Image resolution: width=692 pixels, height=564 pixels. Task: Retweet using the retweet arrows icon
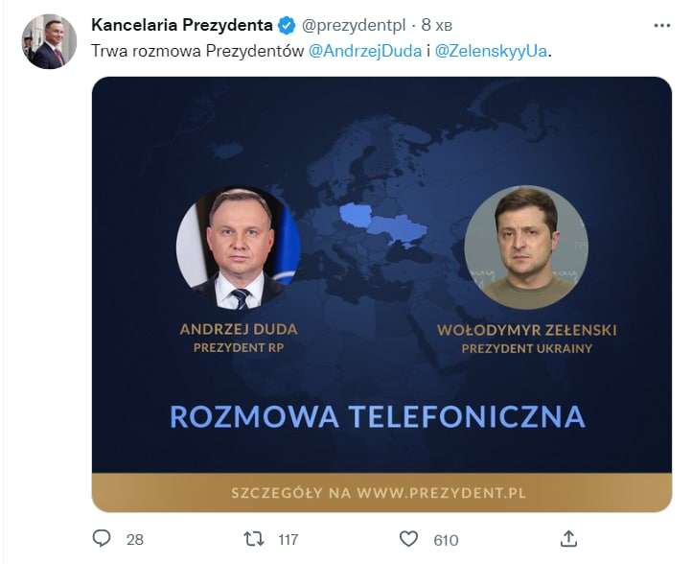coord(254,539)
